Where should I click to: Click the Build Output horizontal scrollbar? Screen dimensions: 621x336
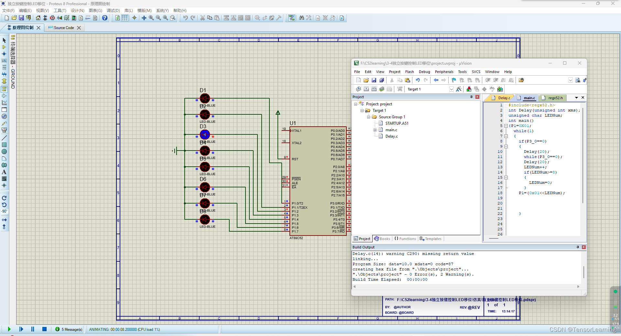click(x=466, y=287)
